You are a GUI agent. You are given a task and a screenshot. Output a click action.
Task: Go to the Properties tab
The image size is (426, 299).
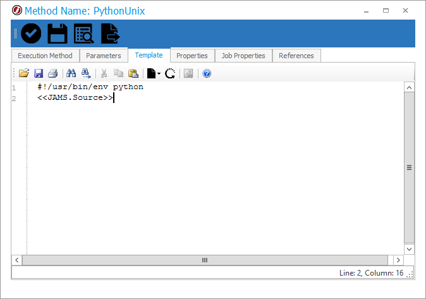coord(192,56)
